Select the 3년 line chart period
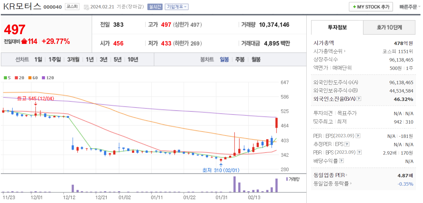This screenshot has width=423, height=203. [104, 59]
